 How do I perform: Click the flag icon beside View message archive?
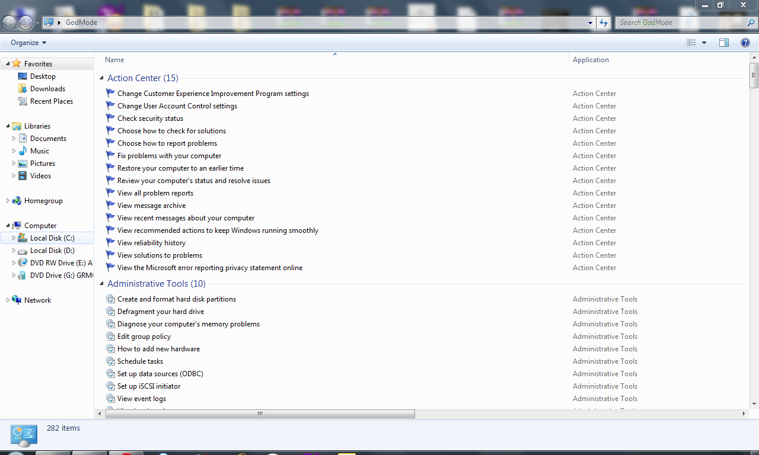[110, 205]
